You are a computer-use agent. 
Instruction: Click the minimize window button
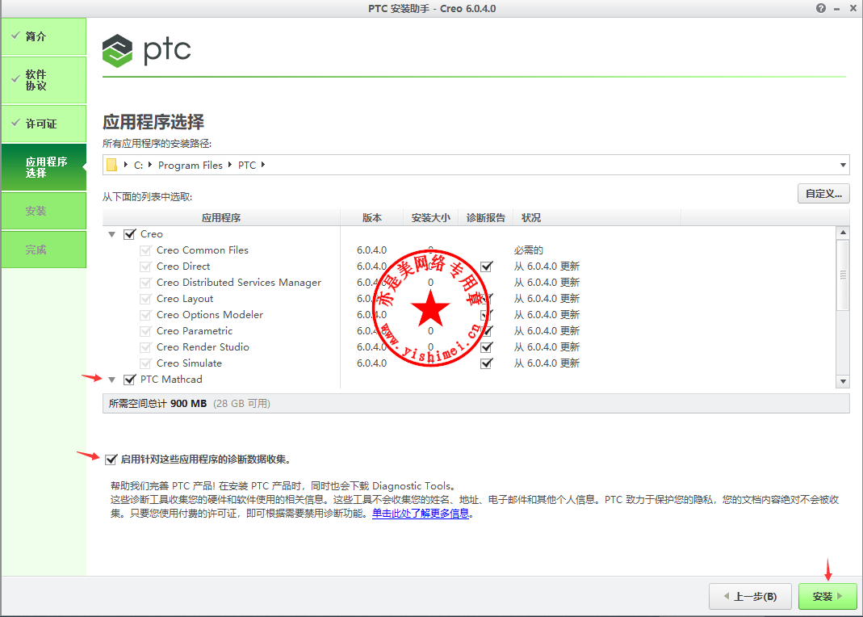tap(836, 9)
